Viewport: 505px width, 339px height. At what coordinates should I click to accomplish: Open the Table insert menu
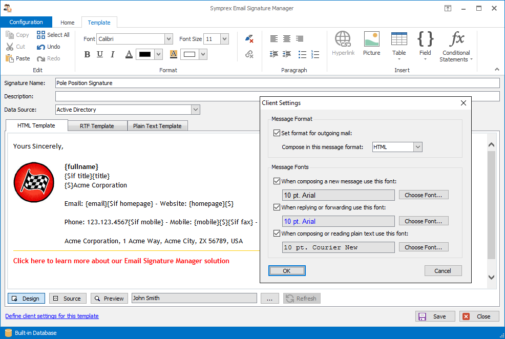(x=399, y=46)
